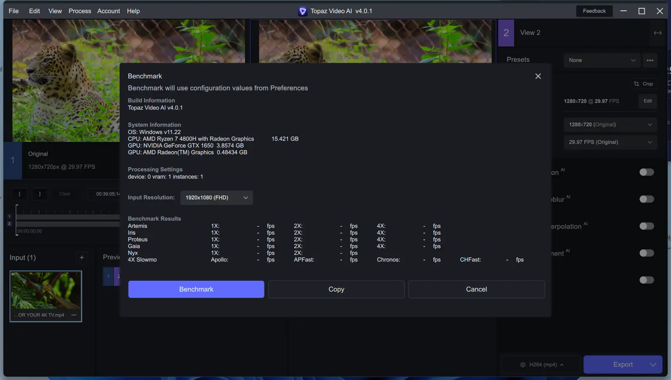Screen dimensions: 671x380
Task: Click the preview chip number 1
Action: (108, 276)
